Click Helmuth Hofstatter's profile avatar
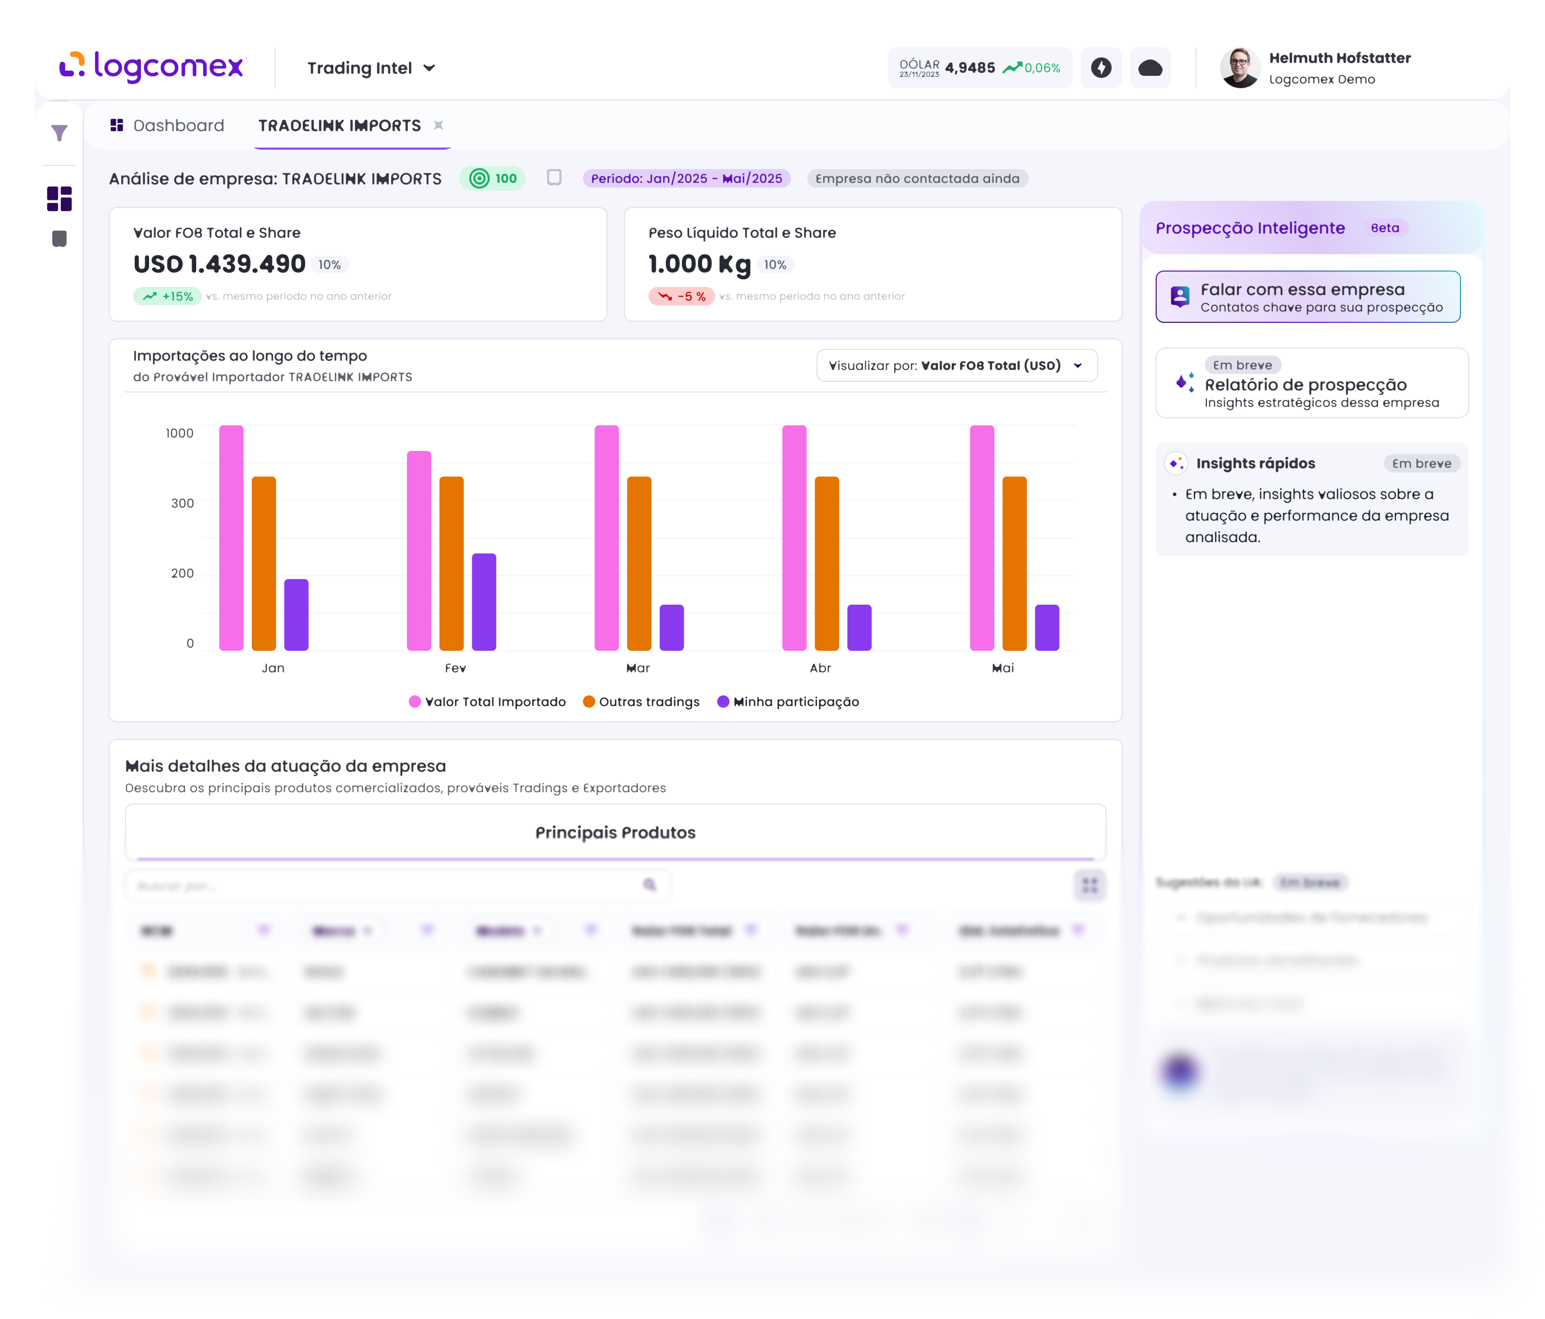This screenshot has width=1545, height=1319. (x=1239, y=68)
